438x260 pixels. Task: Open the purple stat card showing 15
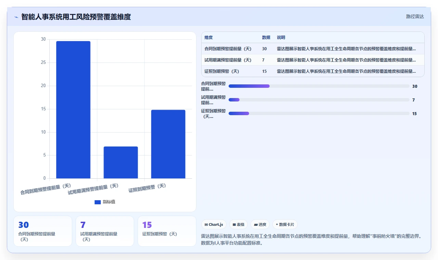167,231
